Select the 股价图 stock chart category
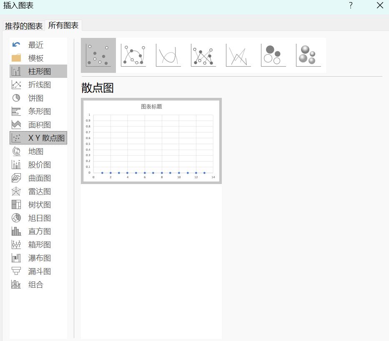This screenshot has height=341, width=389. (x=38, y=164)
